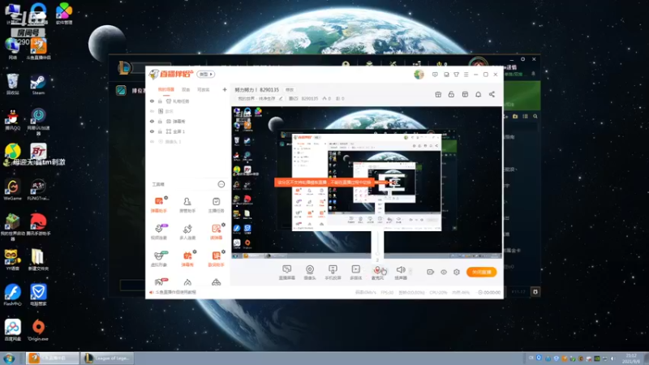Open the 多人连麦 tool icon
The height and width of the screenshot is (365, 649).
click(187, 232)
